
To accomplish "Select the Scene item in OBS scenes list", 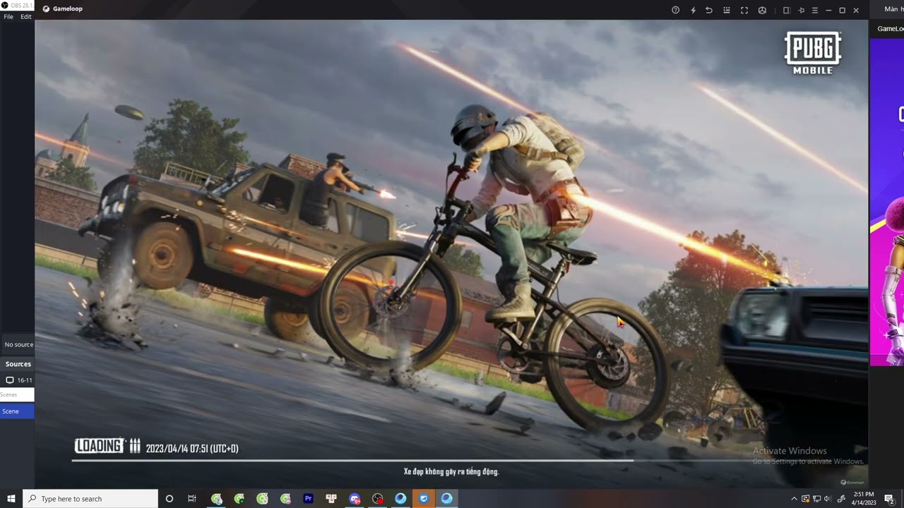I will [17, 411].
